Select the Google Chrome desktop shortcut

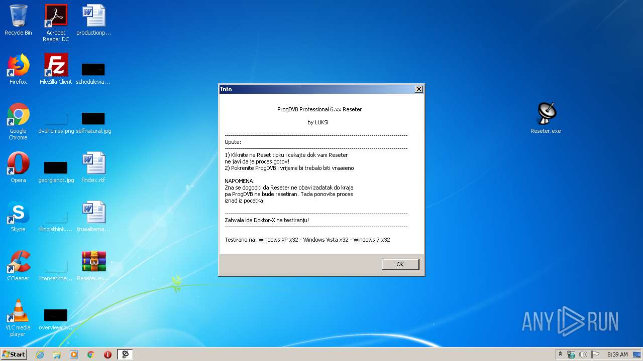(18, 121)
